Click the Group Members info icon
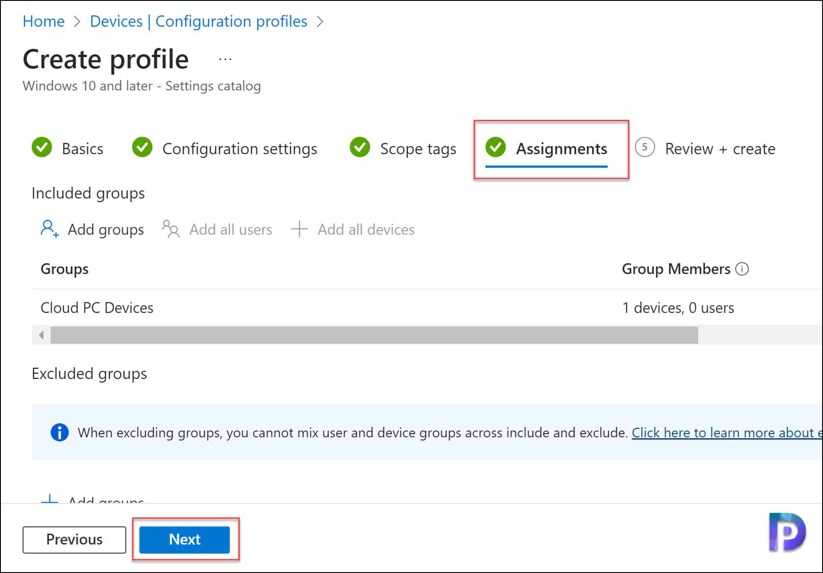This screenshot has width=823, height=573. 742,269
